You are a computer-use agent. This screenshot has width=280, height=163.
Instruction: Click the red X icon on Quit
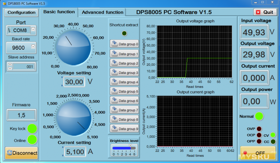tap(258, 12)
